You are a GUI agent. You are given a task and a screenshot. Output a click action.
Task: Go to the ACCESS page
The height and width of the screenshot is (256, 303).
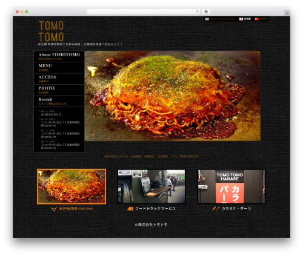59,79
